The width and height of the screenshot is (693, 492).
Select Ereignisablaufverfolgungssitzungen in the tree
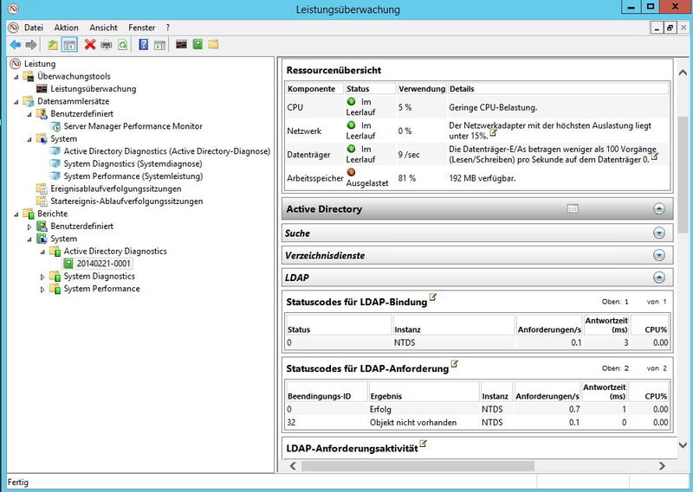[x=116, y=188]
